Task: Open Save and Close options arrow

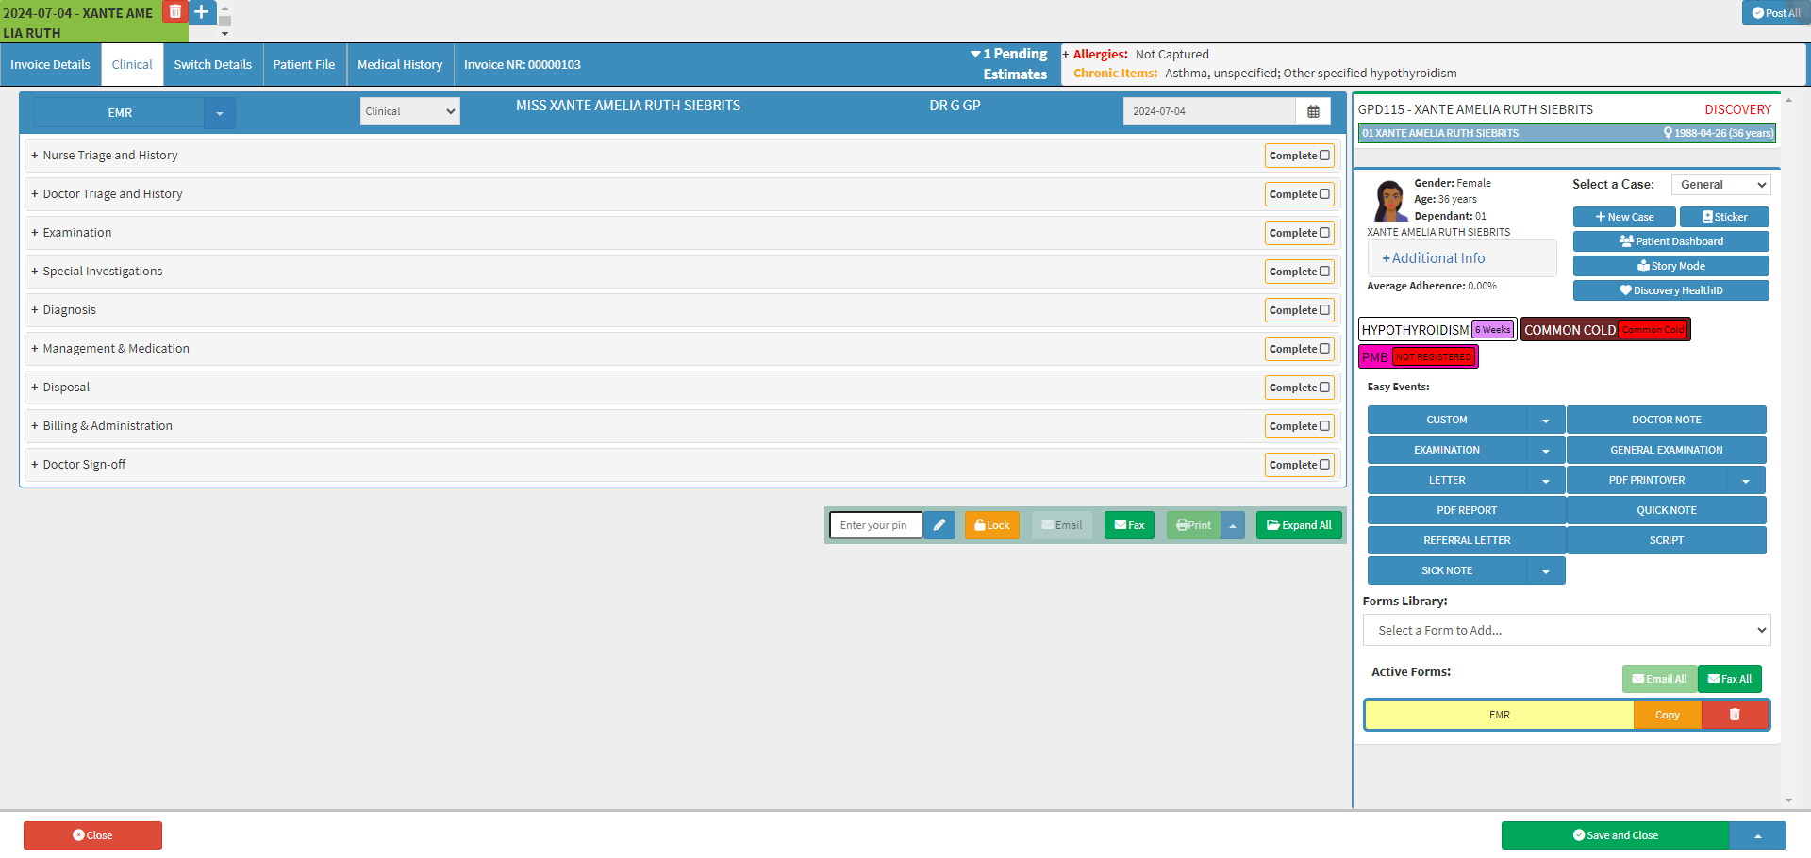Action: click(1758, 835)
